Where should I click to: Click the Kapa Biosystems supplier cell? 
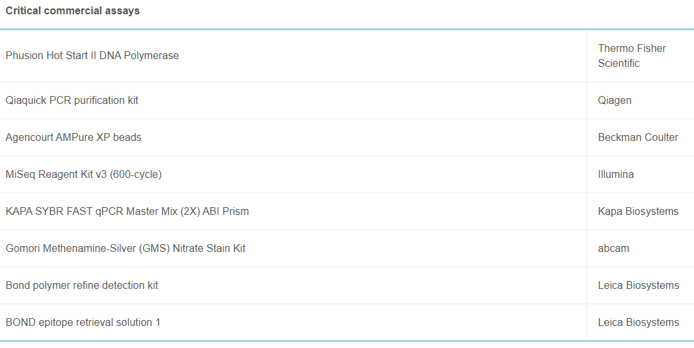coord(638,212)
